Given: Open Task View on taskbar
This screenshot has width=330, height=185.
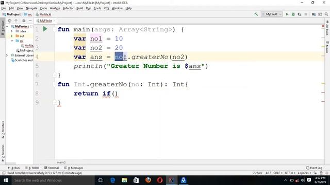Looking at the screenshot, I should [101, 180].
